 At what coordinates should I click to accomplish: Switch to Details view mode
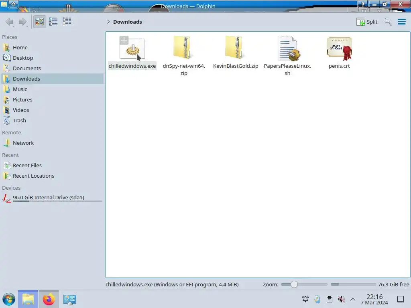pyautogui.click(x=67, y=22)
